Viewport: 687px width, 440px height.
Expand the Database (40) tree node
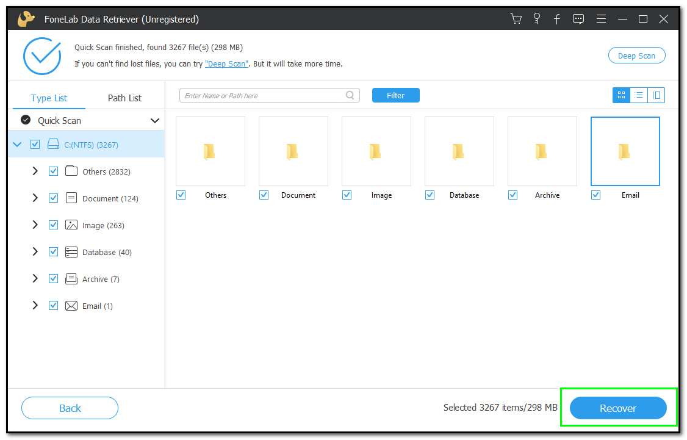[x=35, y=252]
